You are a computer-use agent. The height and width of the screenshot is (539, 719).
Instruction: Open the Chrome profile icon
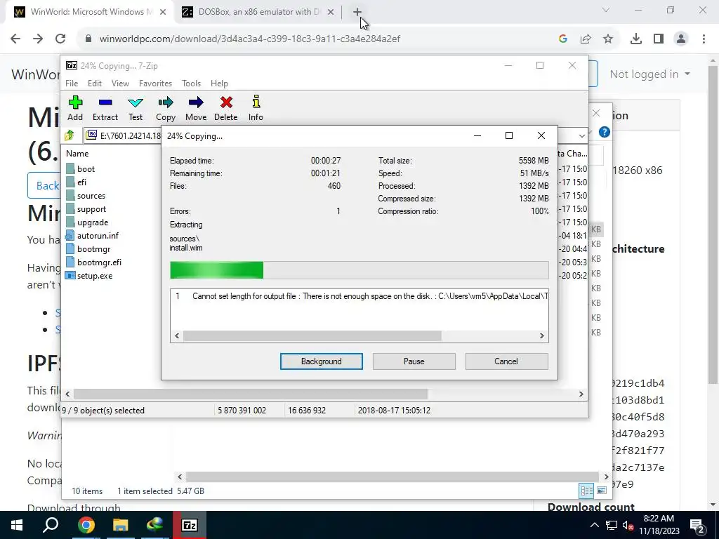[681, 39]
